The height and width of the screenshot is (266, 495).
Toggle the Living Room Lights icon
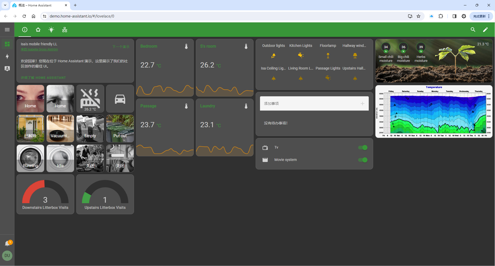point(301,78)
